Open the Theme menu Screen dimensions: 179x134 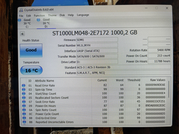(x=52, y=15)
